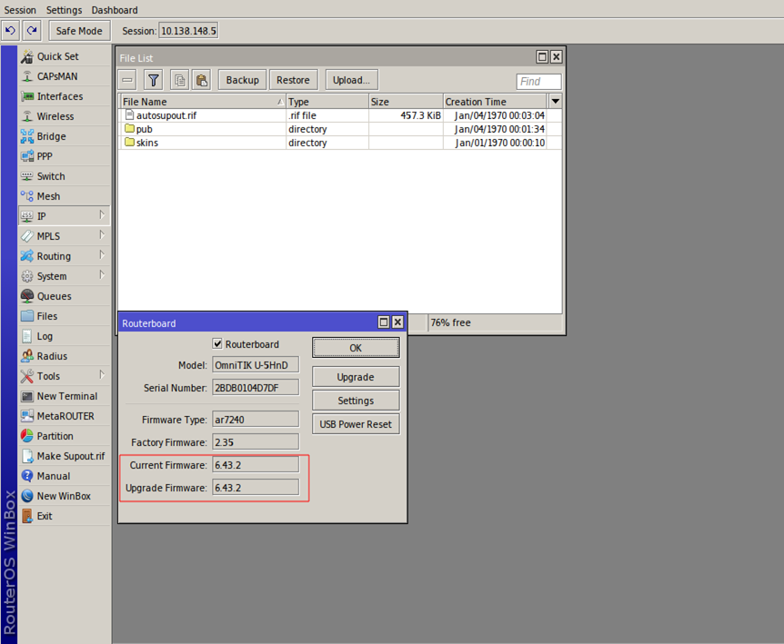Click the copy icon in File List toolbar
The width and height of the screenshot is (784, 644).
(x=179, y=80)
